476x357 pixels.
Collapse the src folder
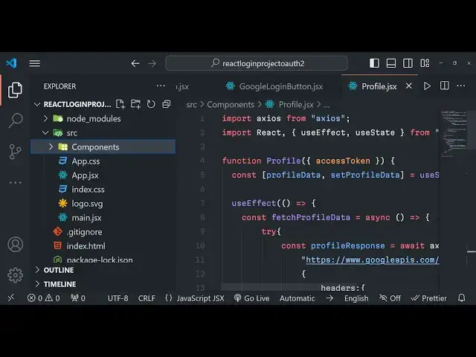(x=103, y=132)
